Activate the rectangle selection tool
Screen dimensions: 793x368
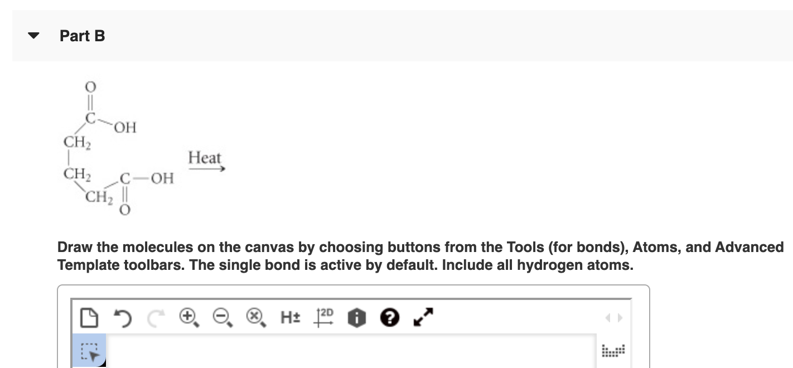[x=89, y=351]
